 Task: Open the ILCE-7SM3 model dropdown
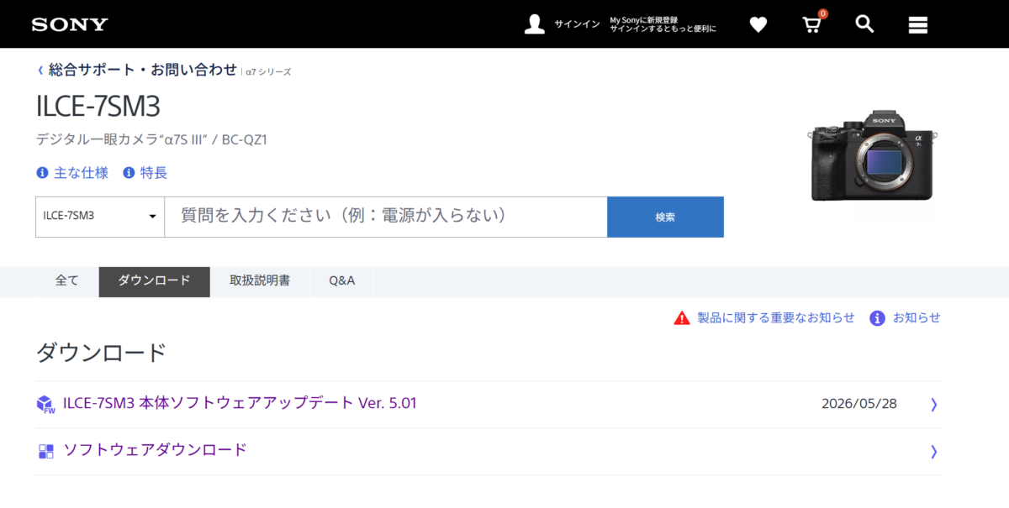pos(100,217)
